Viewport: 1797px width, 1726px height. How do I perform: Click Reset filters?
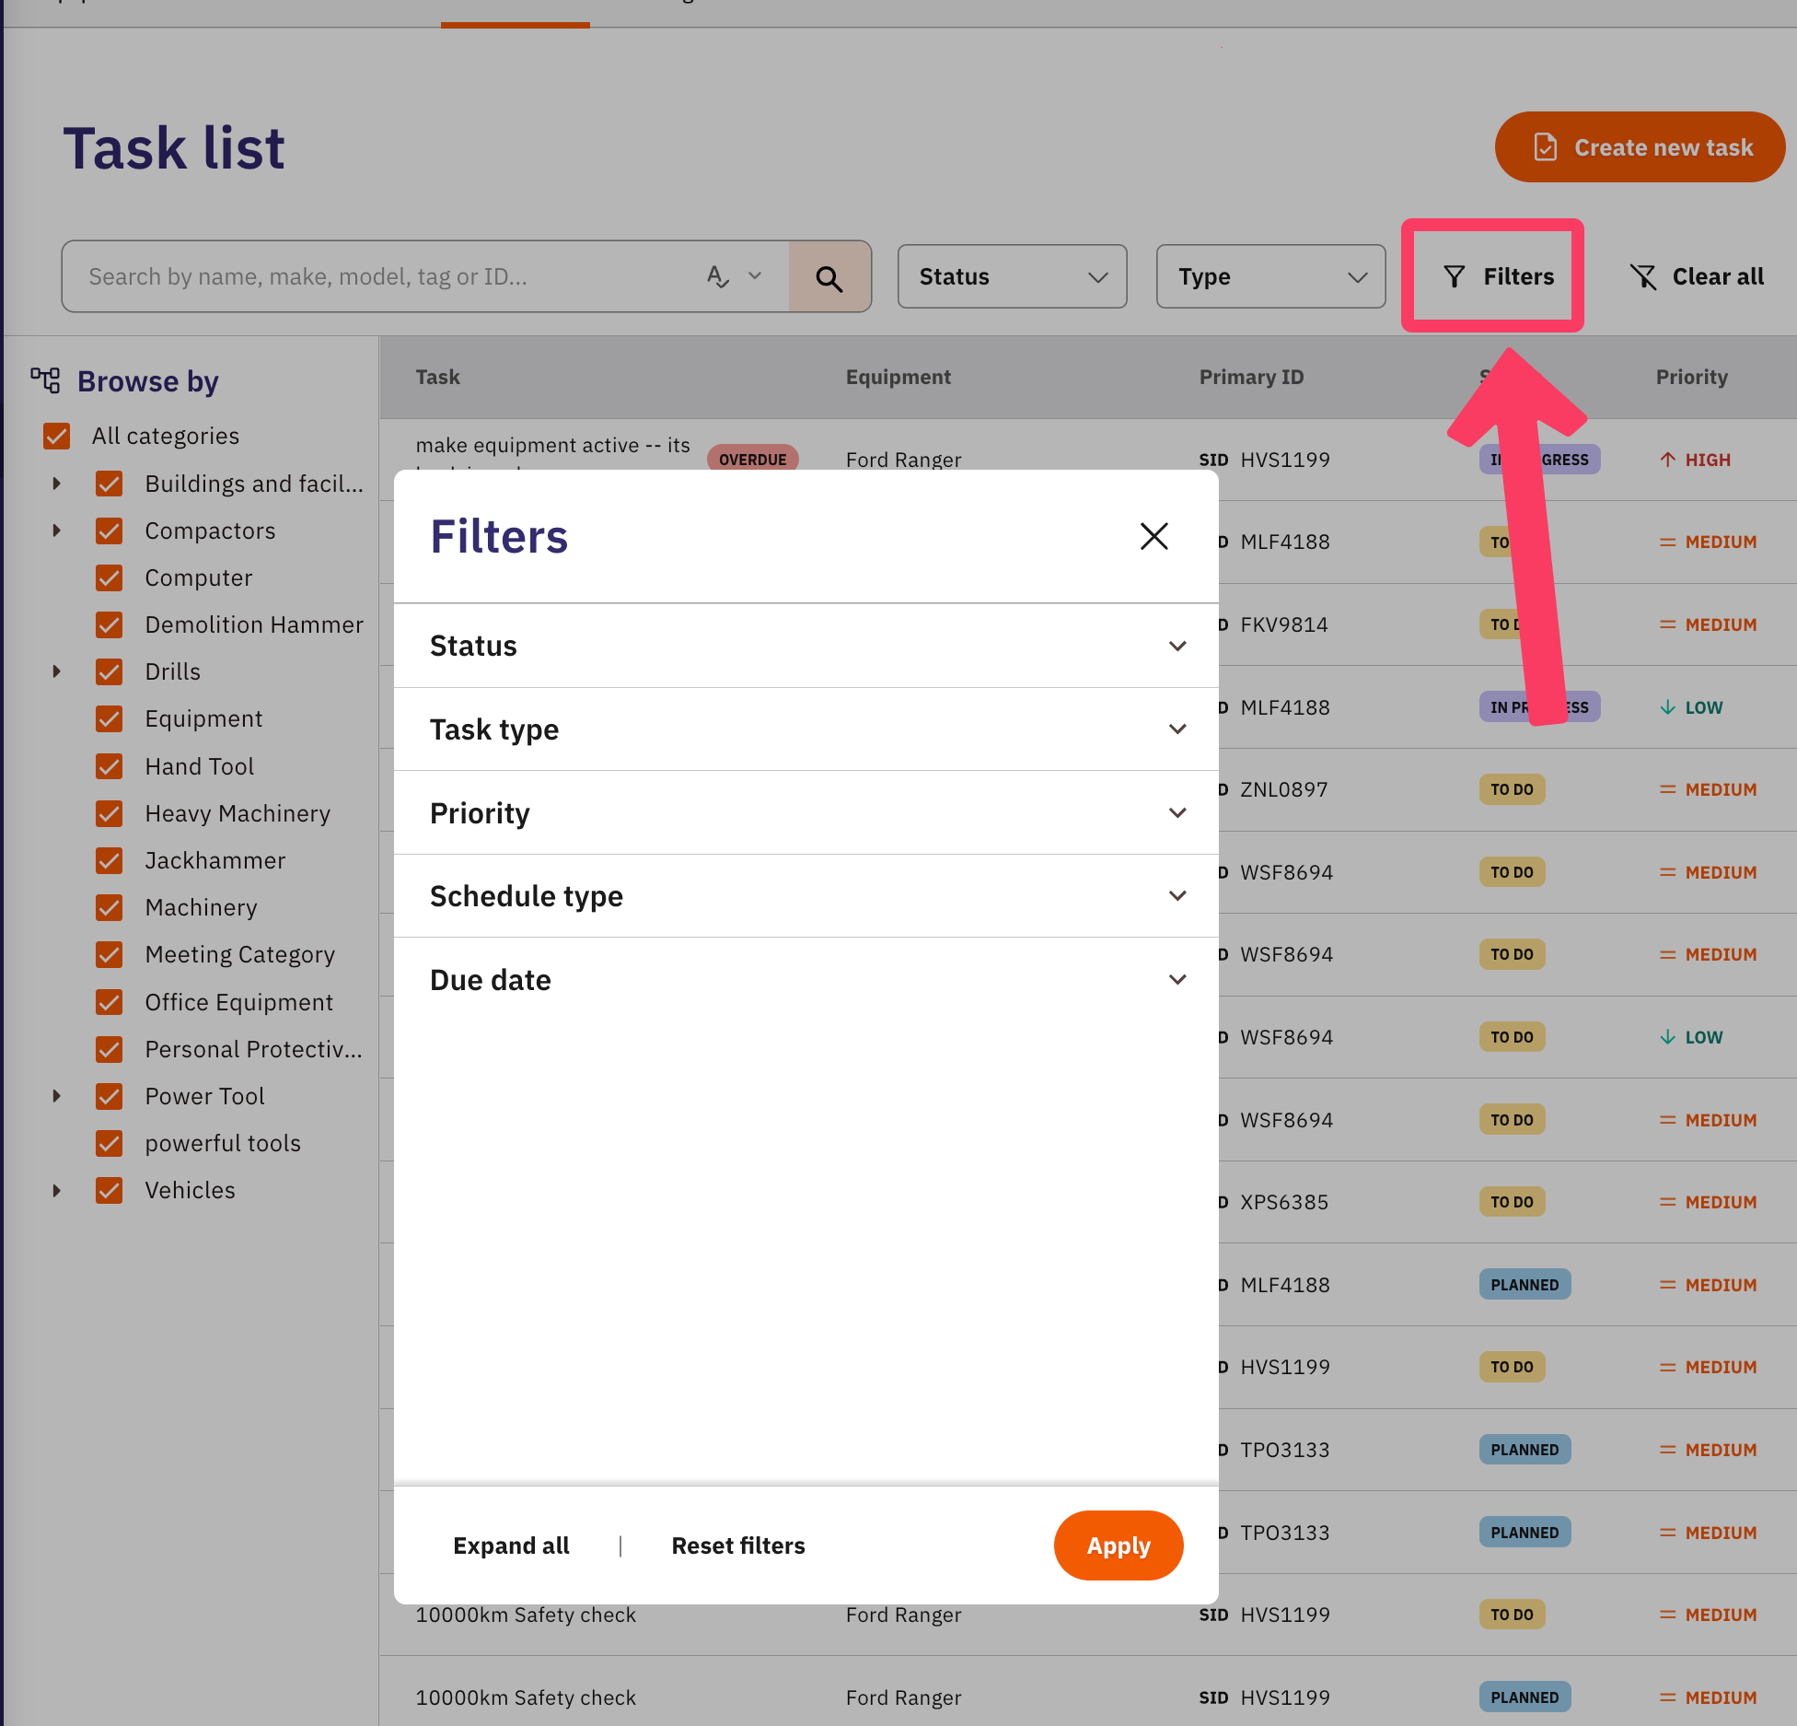point(738,1545)
